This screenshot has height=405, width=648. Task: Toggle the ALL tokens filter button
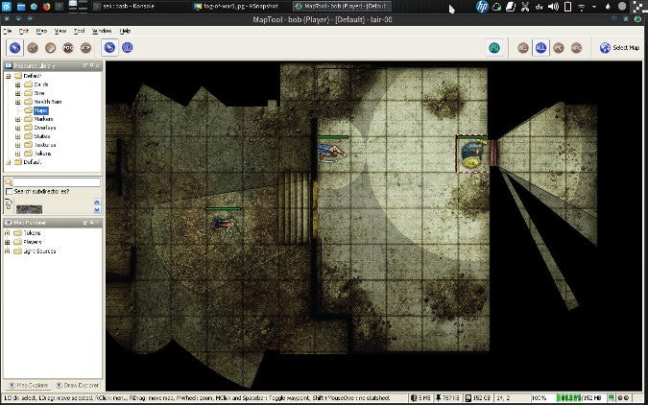(541, 47)
